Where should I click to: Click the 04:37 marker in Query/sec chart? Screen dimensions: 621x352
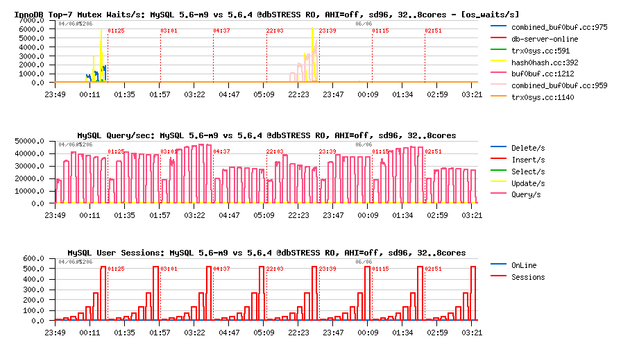222,151
